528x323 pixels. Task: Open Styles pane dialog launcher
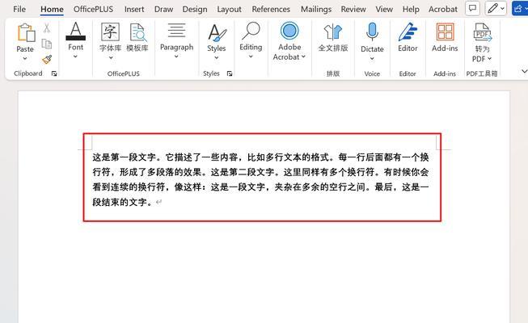pos(230,73)
